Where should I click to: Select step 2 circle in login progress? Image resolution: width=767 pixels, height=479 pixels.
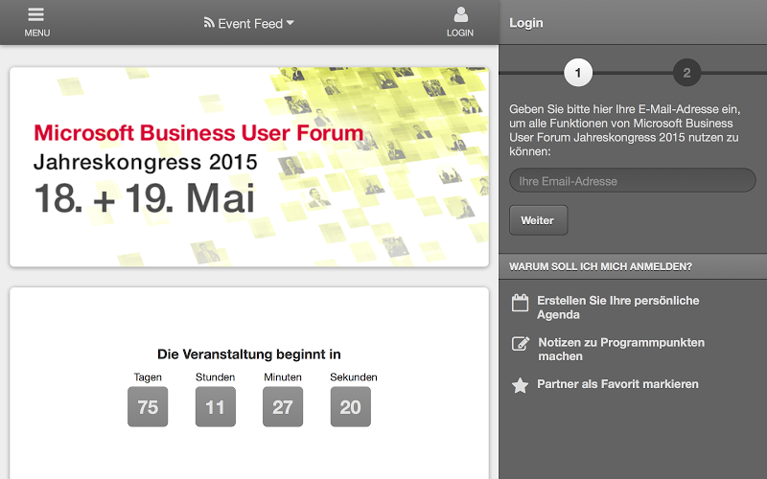686,73
